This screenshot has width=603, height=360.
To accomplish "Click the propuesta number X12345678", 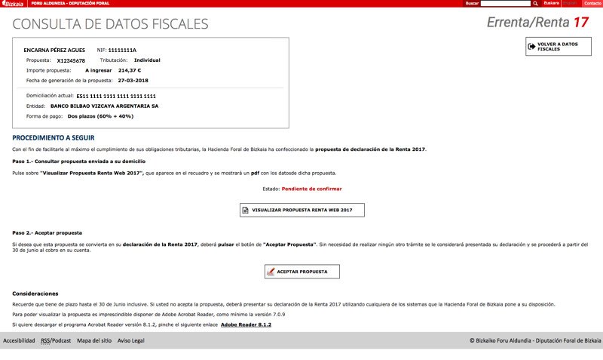I will point(71,60).
